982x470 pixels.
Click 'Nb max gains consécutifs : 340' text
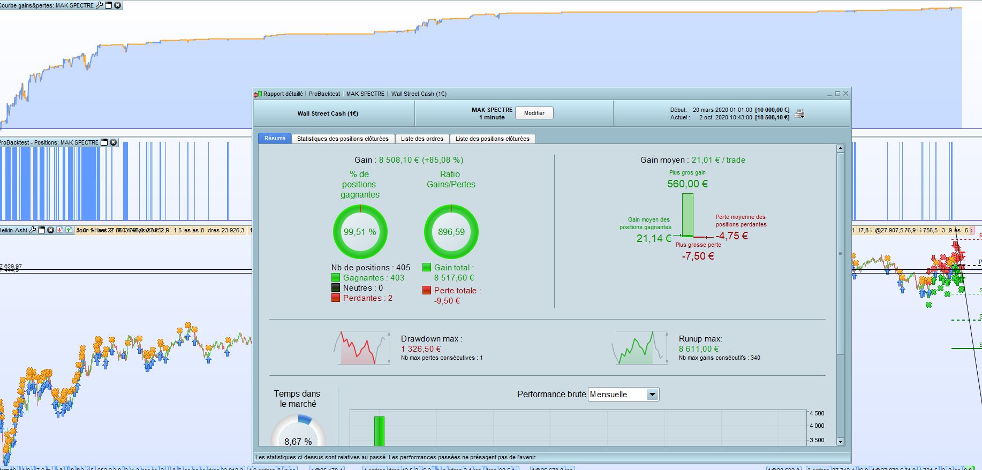point(720,358)
